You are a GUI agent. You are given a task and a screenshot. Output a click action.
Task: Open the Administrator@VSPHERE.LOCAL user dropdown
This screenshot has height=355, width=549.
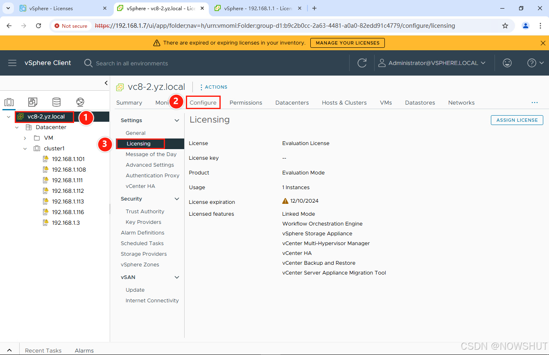[x=432, y=63]
